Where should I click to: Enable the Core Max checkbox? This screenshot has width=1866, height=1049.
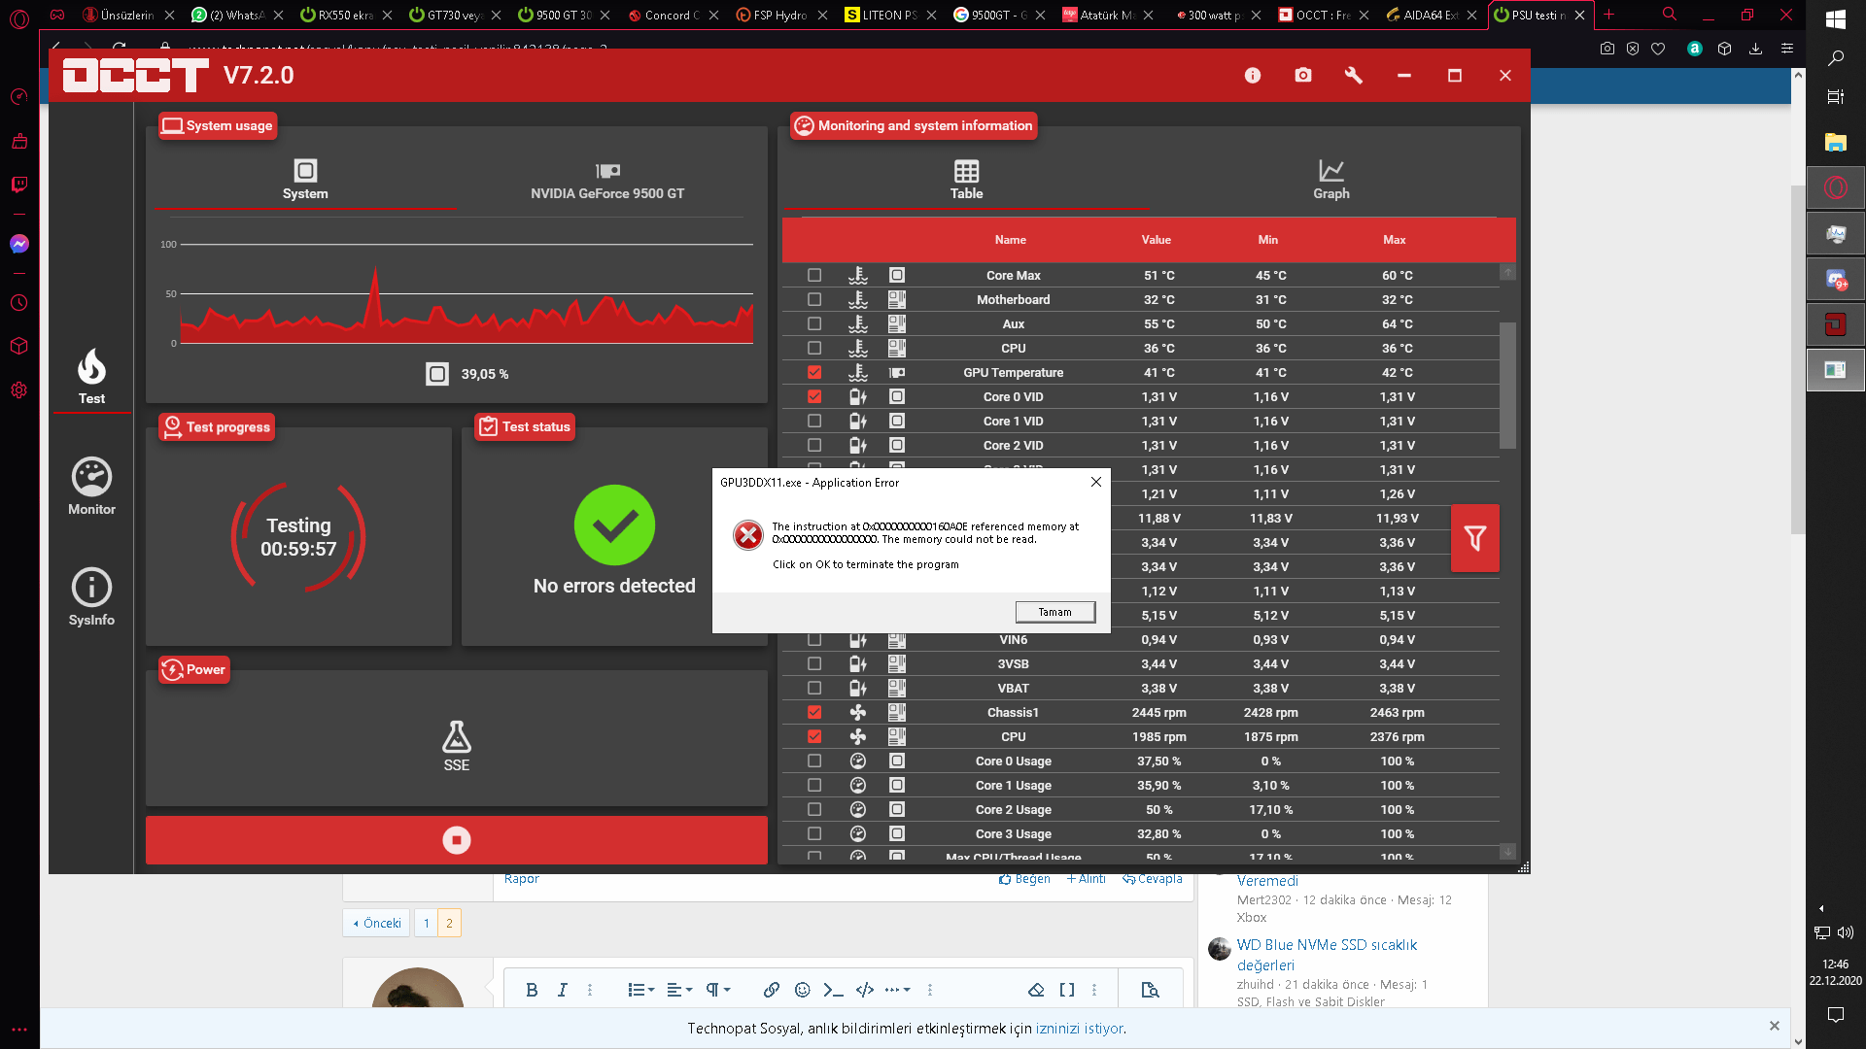[x=814, y=276]
